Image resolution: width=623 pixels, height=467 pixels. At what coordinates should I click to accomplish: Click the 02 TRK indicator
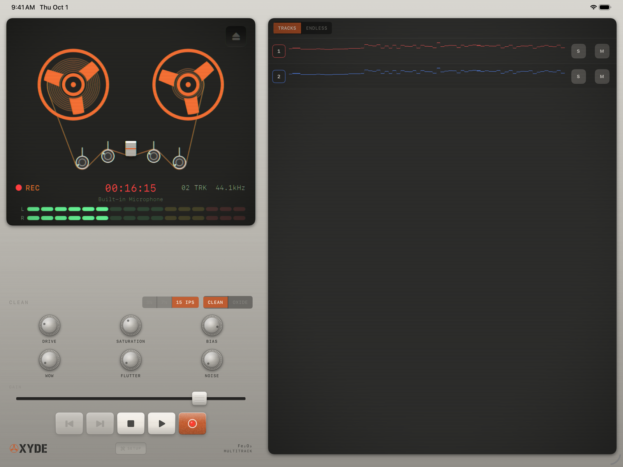pos(194,188)
